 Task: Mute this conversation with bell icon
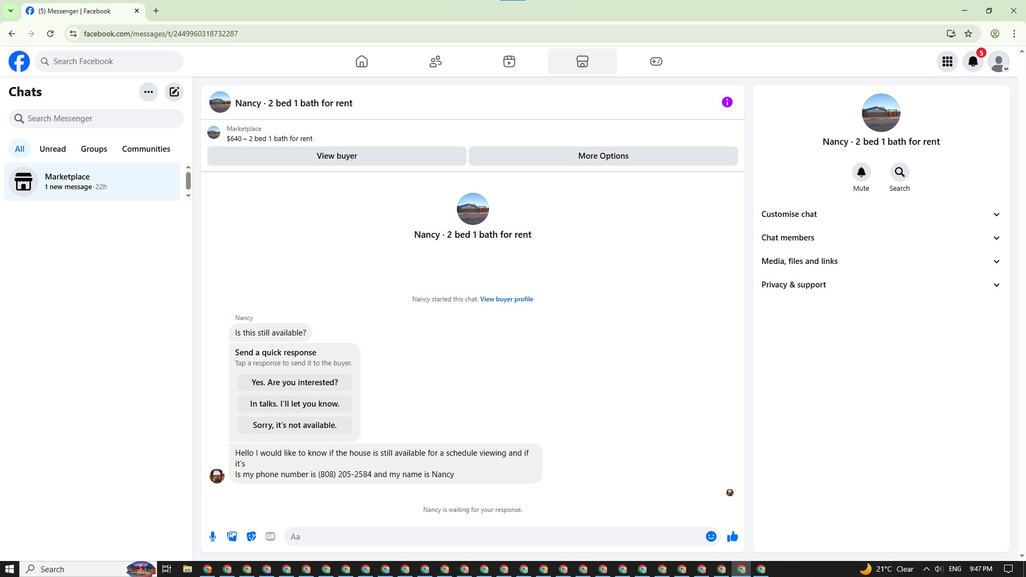coord(861,172)
